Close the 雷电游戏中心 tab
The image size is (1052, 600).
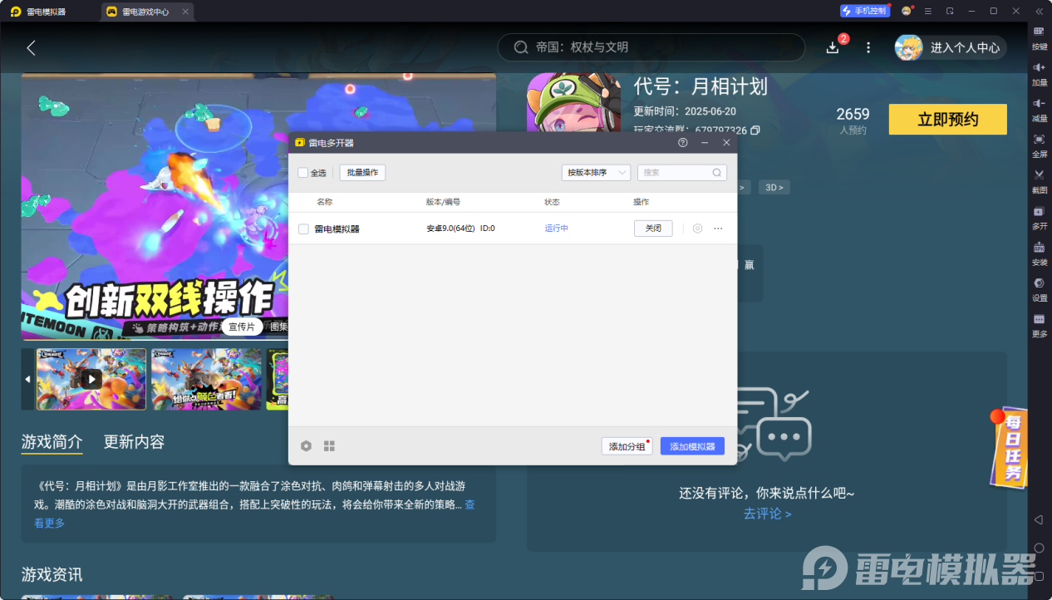185,12
